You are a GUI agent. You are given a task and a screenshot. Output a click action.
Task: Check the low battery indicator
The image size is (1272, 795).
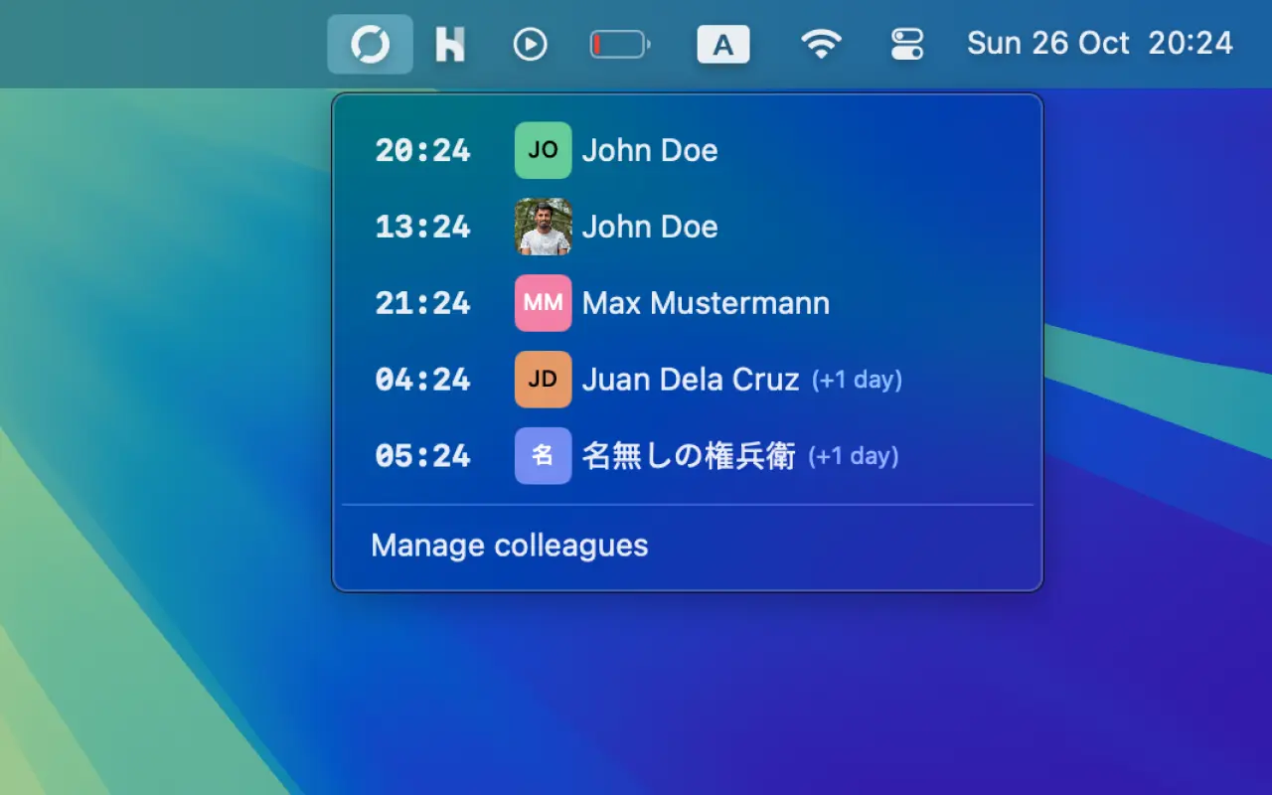click(x=620, y=44)
